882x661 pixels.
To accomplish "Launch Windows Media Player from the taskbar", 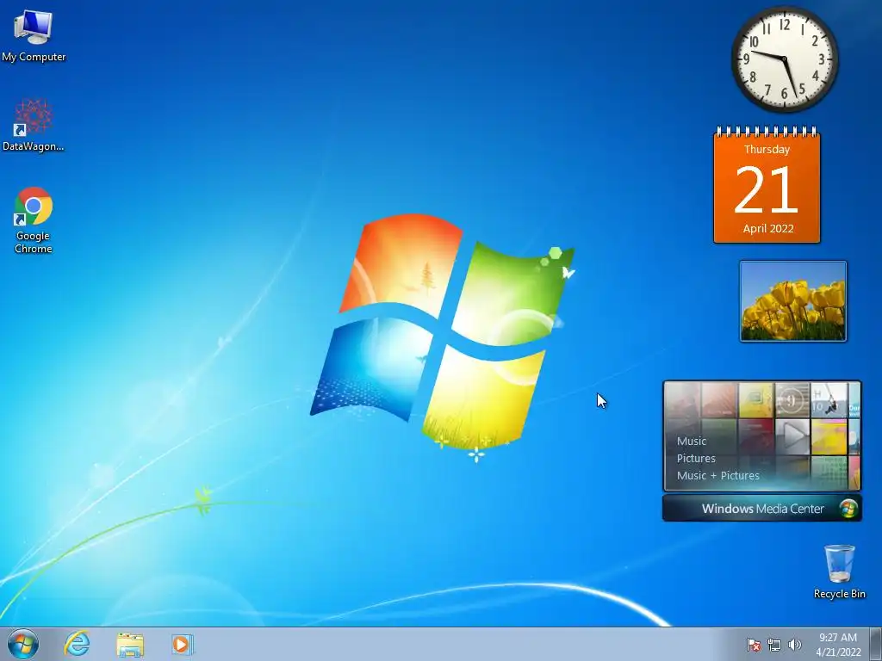I will coord(183,645).
